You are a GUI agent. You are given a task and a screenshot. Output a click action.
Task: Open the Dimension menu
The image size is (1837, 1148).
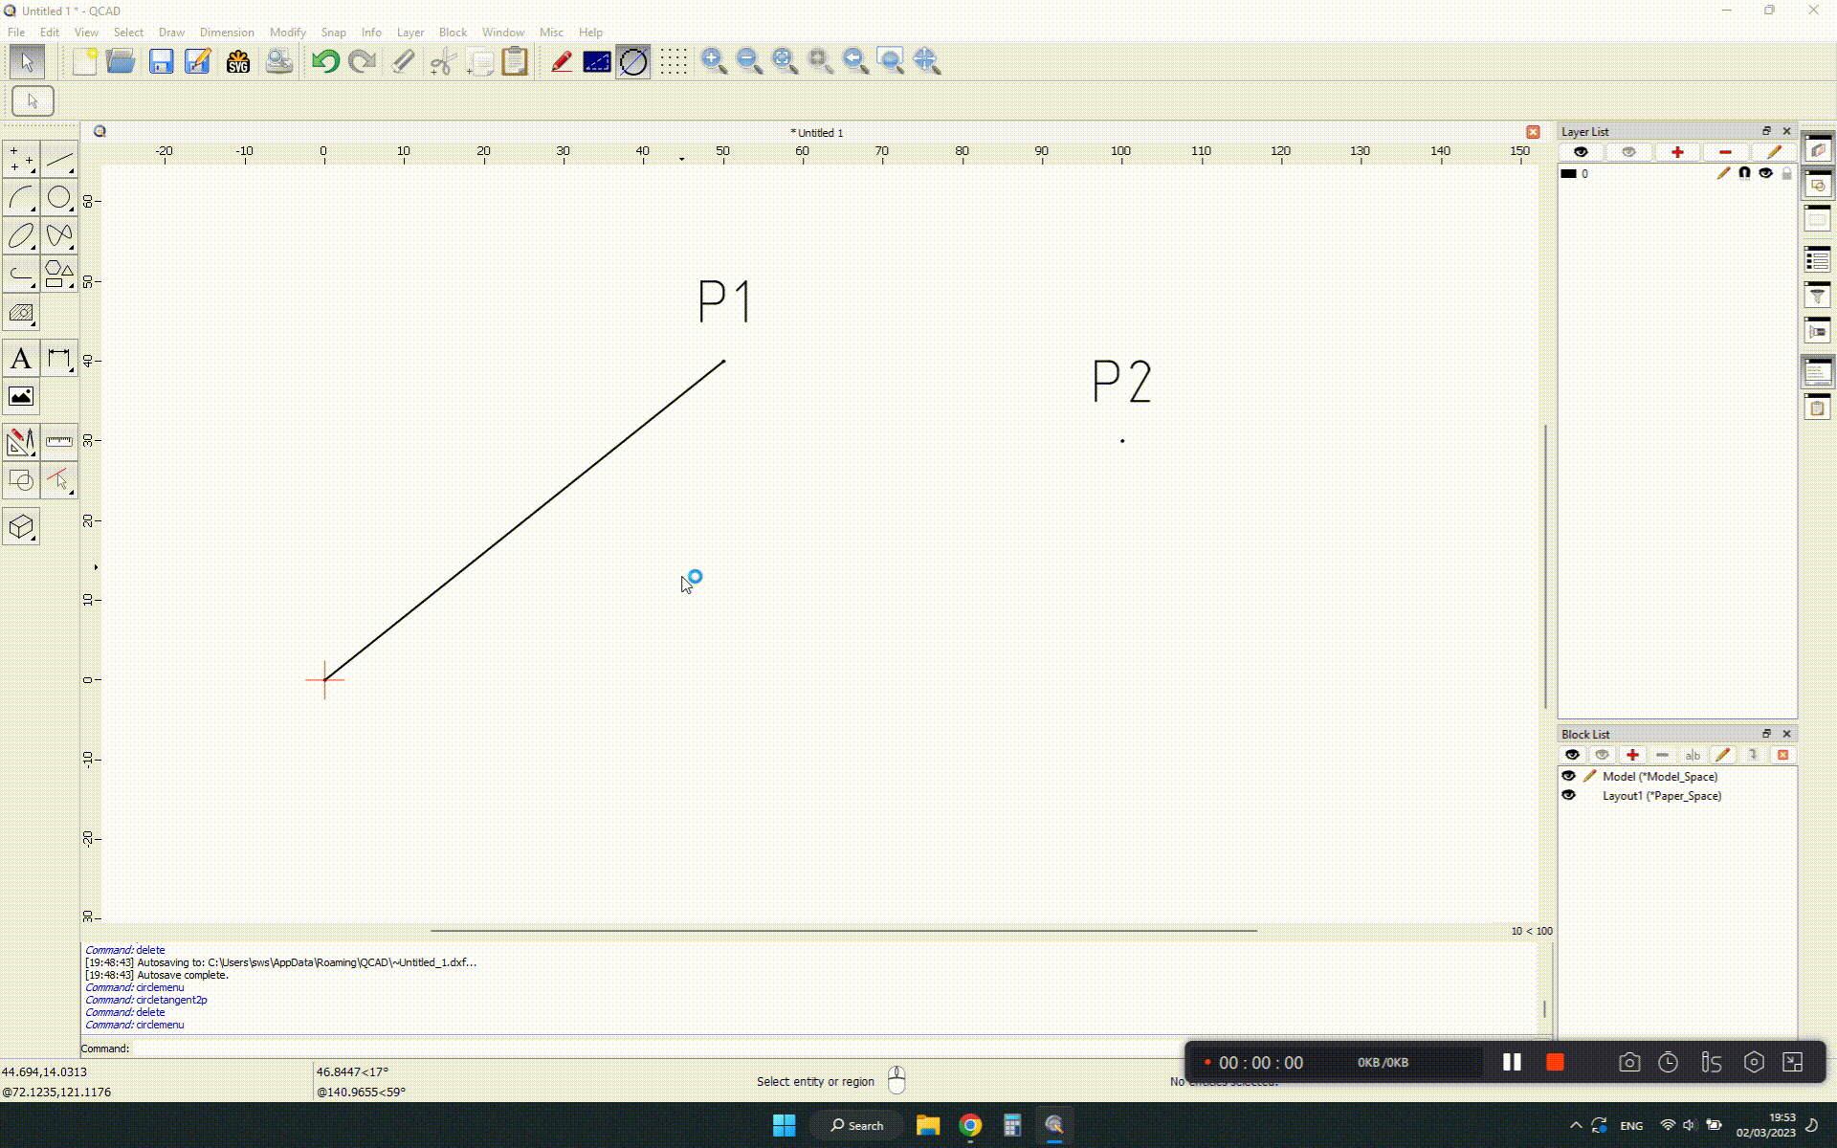click(x=226, y=32)
